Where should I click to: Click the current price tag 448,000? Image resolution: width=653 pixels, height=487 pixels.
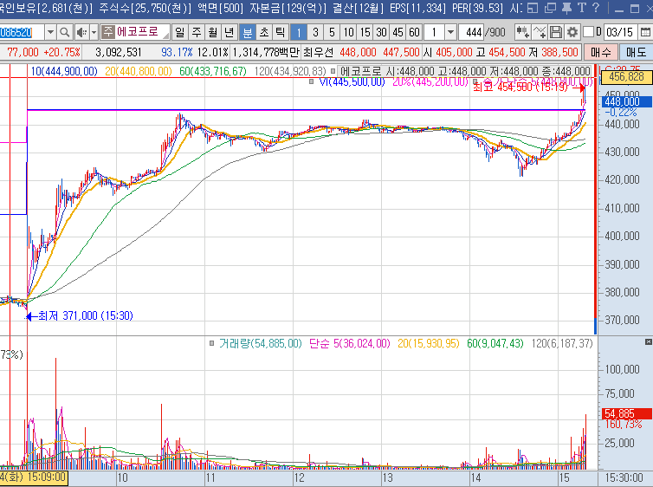pyautogui.click(x=626, y=101)
